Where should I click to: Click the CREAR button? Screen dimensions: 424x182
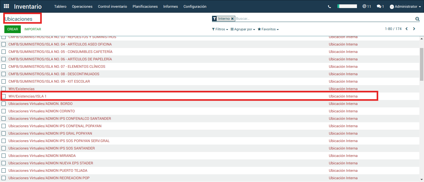[13, 29]
